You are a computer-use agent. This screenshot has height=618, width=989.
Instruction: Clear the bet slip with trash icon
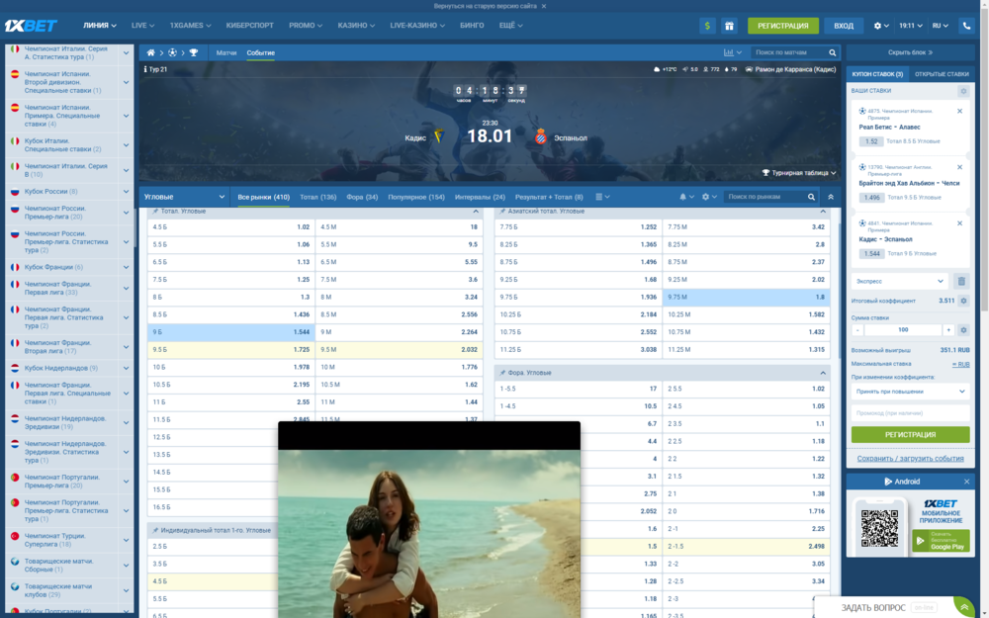click(961, 281)
